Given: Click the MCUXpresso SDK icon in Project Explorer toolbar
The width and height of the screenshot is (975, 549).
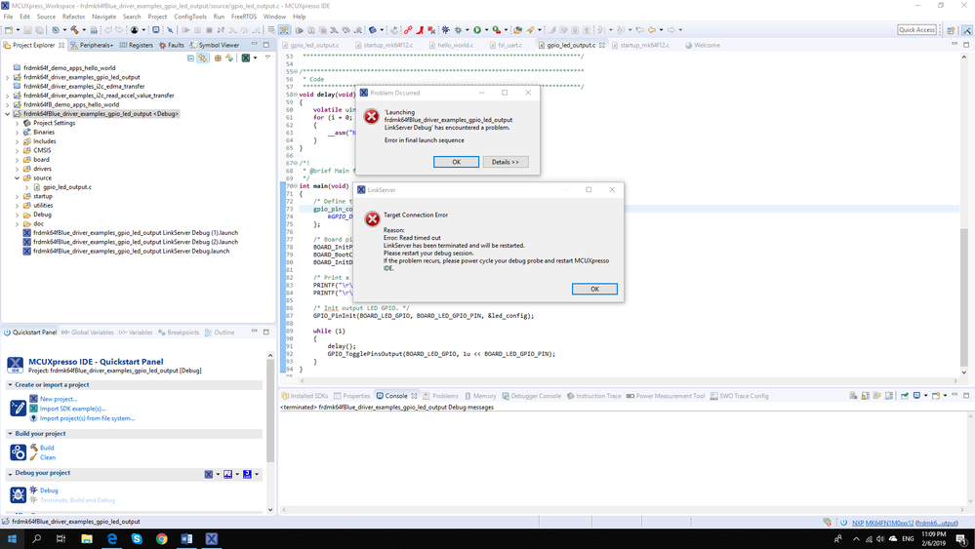Looking at the screenshot, I should (x=245, y=58).
